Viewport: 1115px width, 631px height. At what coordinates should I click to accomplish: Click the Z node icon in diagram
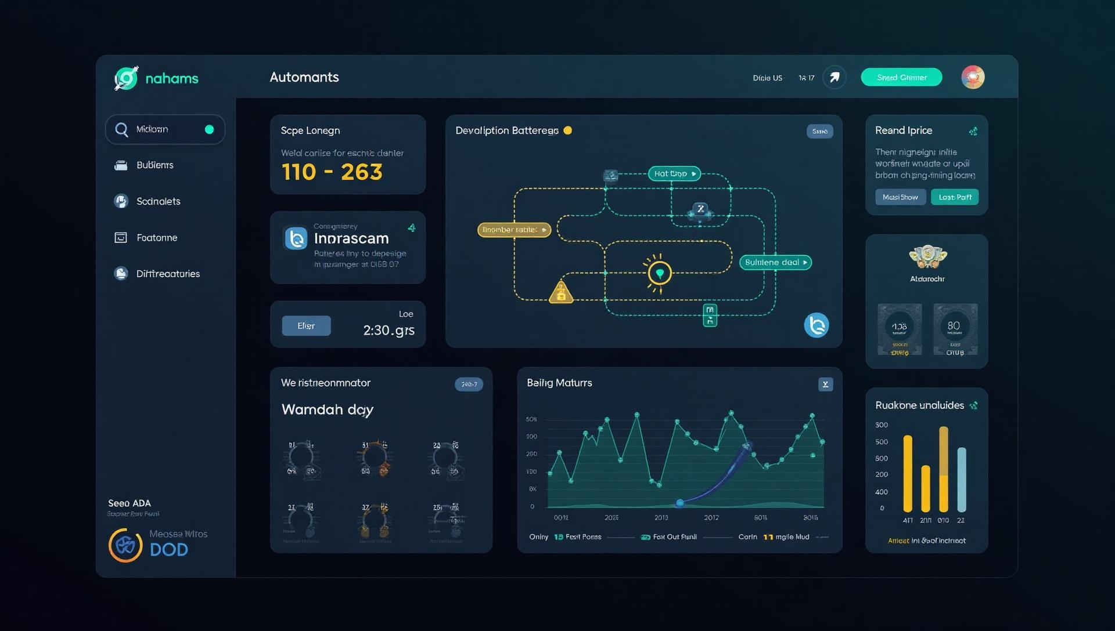click(x=700, y=210)
